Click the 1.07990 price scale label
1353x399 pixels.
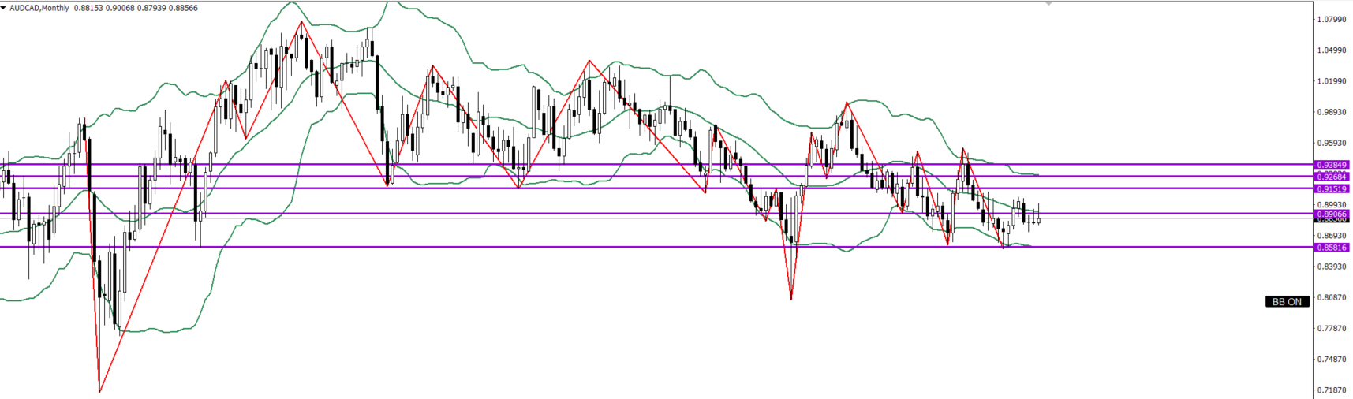[x=1332, y=19]
